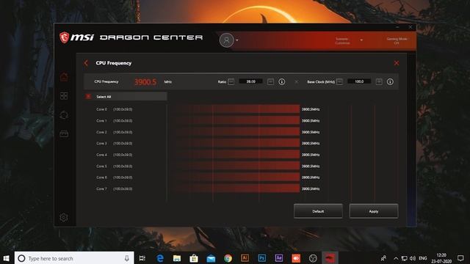Open the grid-shaped features icon in sidebar
This screenshot has width=470, height=264.
(64, 96)
